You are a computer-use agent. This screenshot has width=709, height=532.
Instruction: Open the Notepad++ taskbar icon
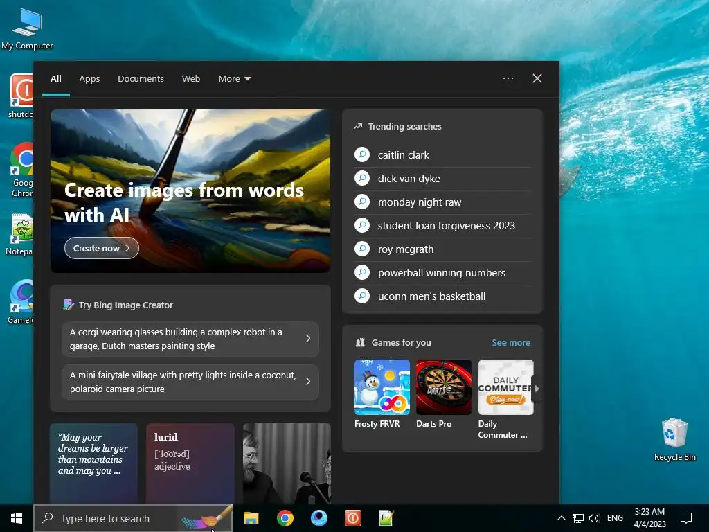point(386,518)
